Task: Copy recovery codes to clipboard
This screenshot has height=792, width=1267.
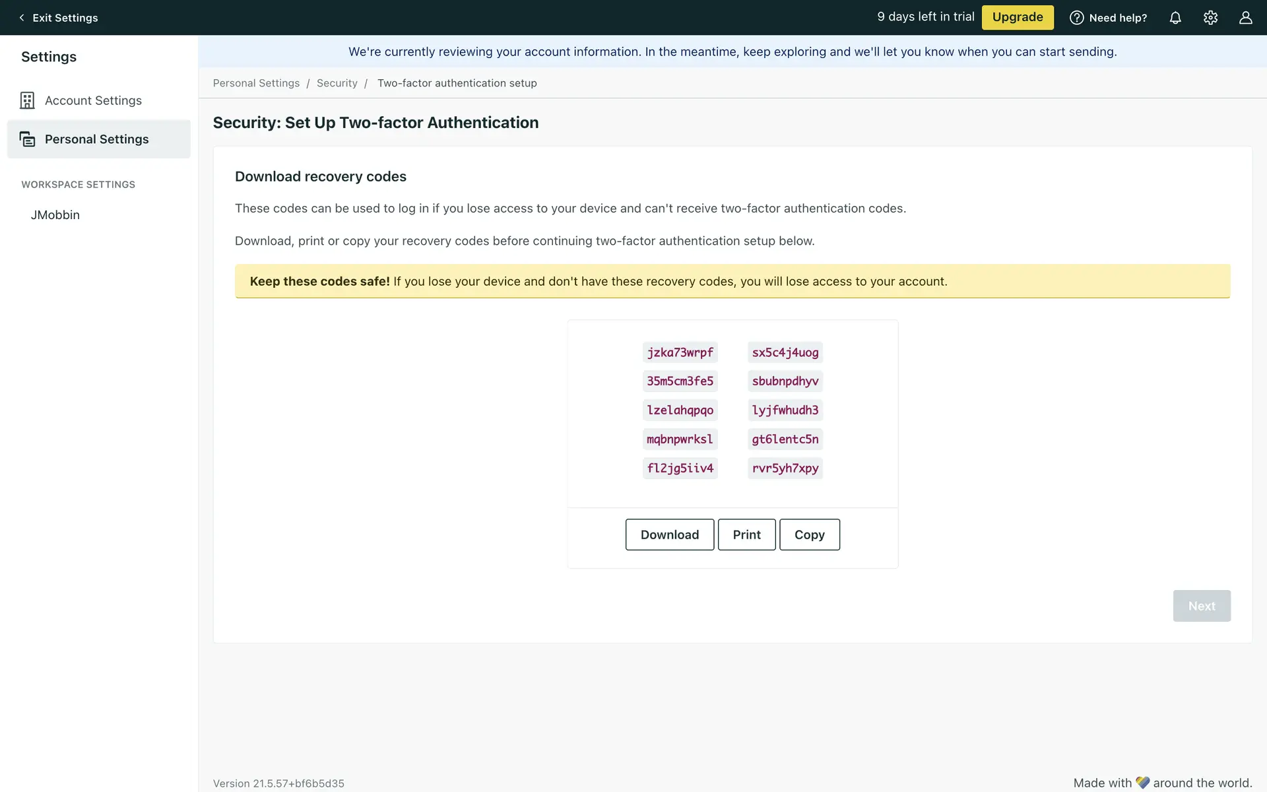Action: pos(809,535)
